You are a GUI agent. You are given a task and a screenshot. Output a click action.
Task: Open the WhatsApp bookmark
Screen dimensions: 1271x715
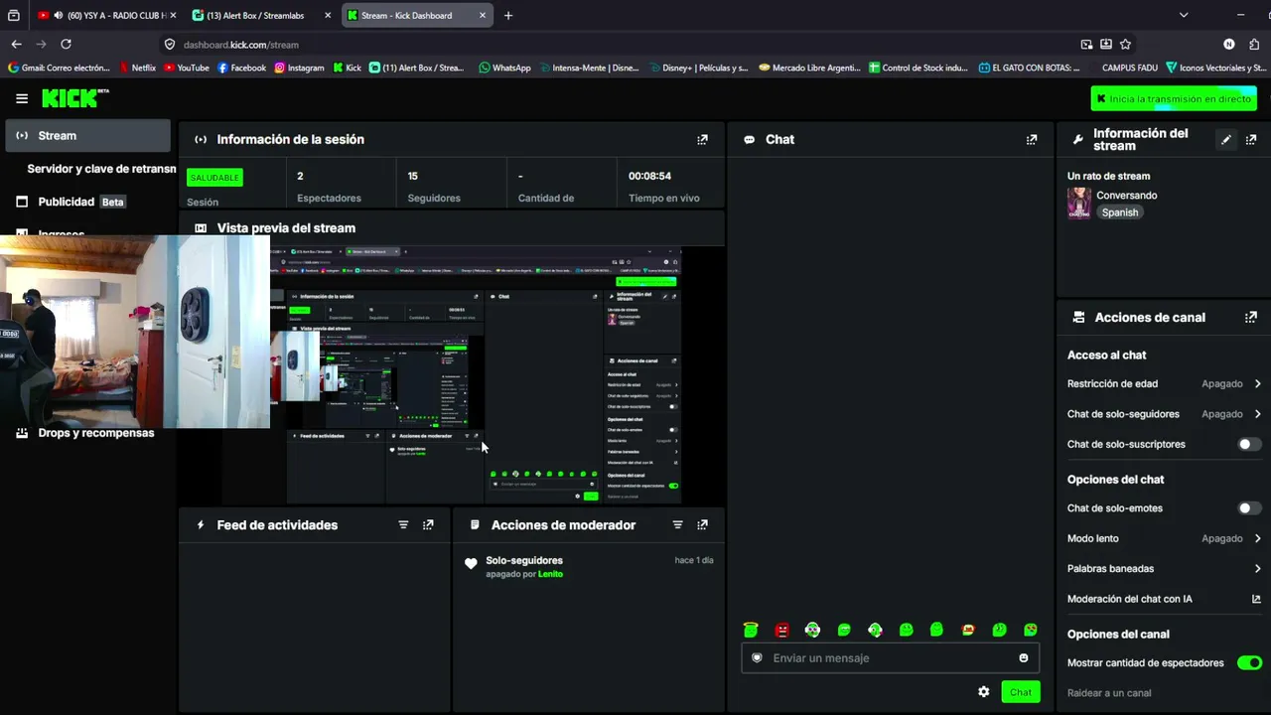tap(504, 68)
